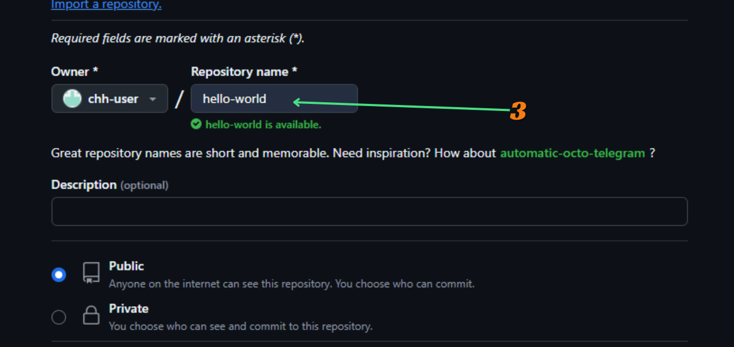
Task: Open the Import a repository link
Action: click(x=106, y=5)
